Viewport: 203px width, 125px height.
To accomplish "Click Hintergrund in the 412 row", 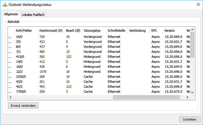I will tap(92, 62).
